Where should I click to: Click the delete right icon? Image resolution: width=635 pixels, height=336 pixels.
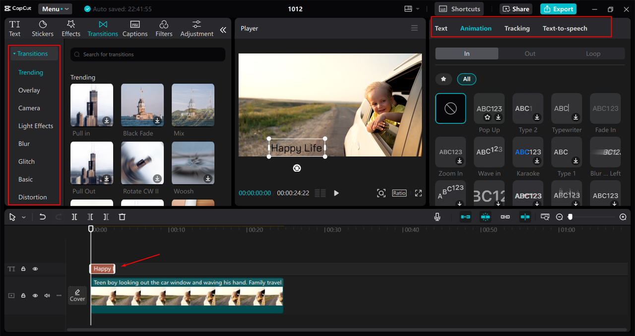[x=106, y=217]
